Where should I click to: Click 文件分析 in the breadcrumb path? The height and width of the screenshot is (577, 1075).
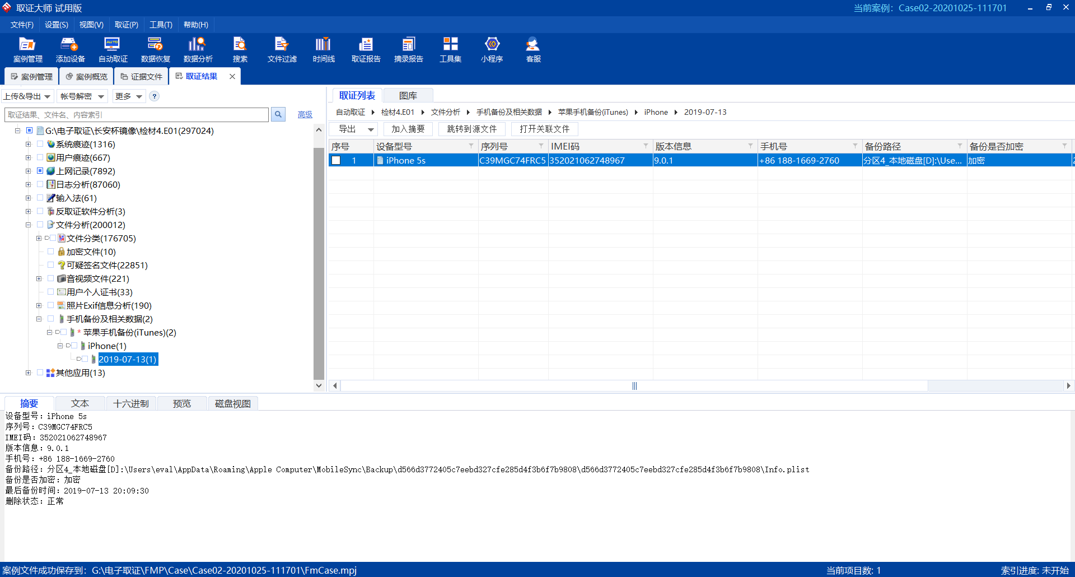pos(446,112)
